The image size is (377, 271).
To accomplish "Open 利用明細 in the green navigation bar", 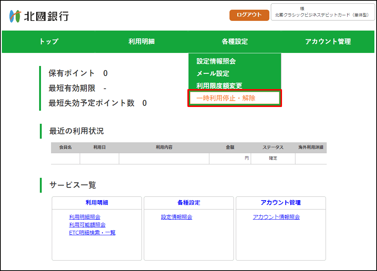I will pyautogui.click(x=142, y=42).
